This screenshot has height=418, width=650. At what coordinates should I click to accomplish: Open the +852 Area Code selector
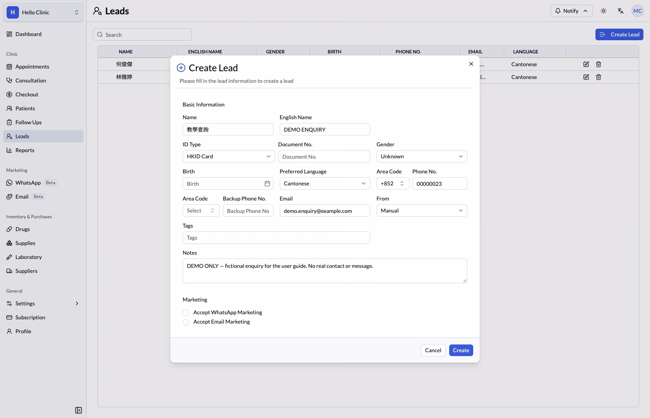click(x=393, y=183)
